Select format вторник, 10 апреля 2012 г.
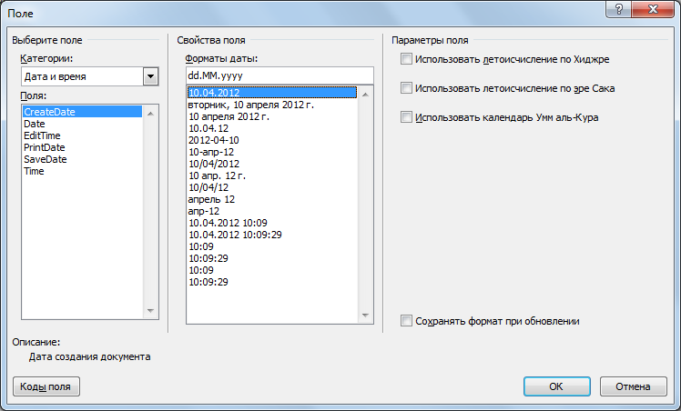This screenshot has width=681, height=411. pos(272,105)
